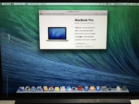The height and width of the screenshot is (104, 139).
Task: Open the ウインドウ menu
Action: [34, 4]
